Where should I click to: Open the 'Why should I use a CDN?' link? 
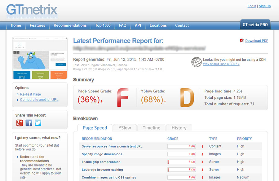(x=221, y=64)
